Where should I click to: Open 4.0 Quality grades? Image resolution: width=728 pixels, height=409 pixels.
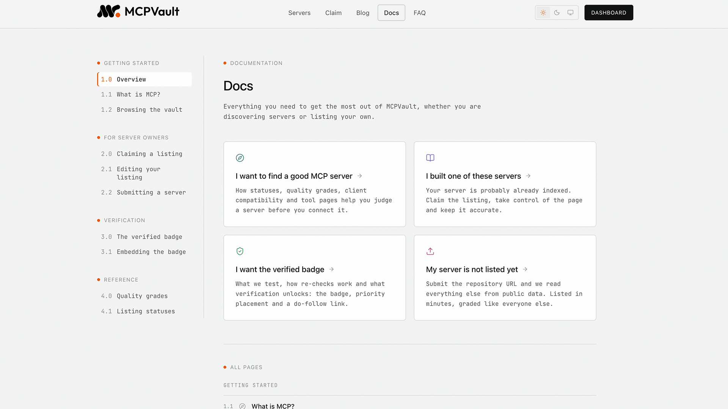coord(144,296)
